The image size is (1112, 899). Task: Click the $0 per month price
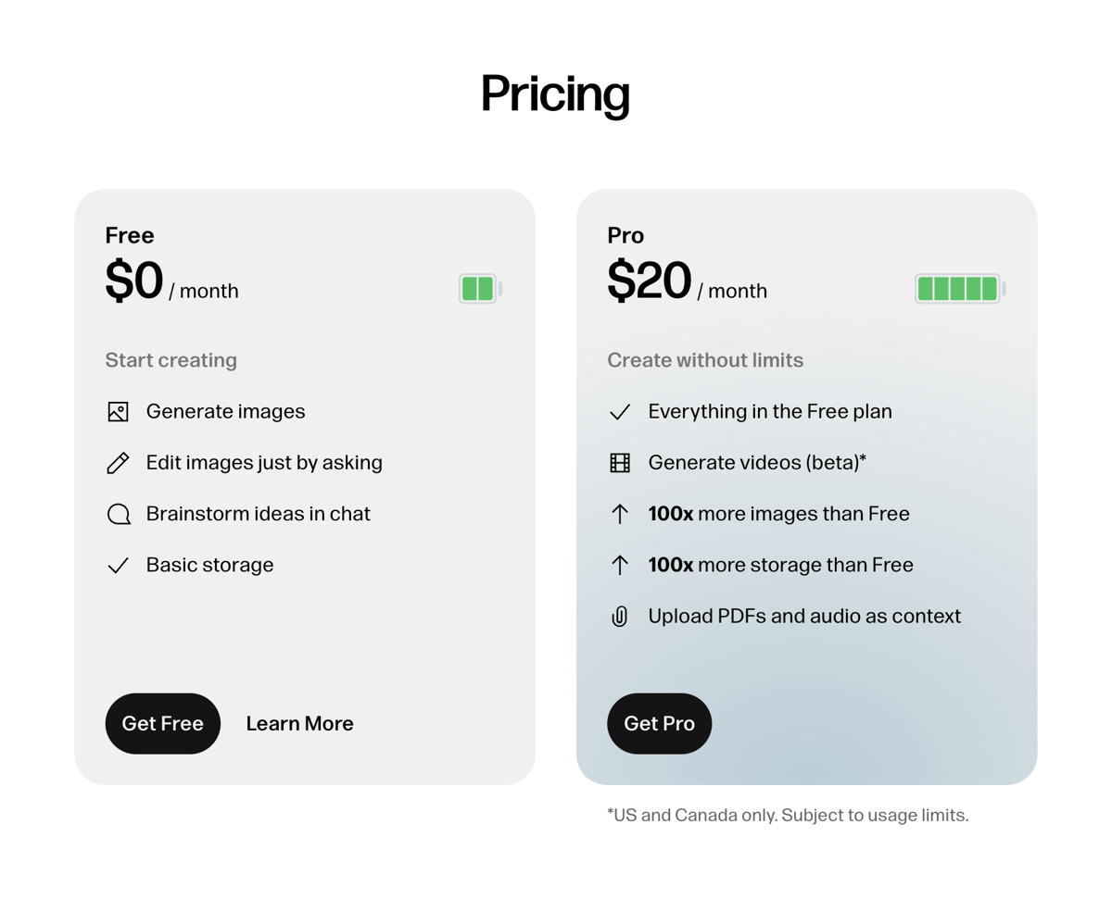(x=171, y=284)
